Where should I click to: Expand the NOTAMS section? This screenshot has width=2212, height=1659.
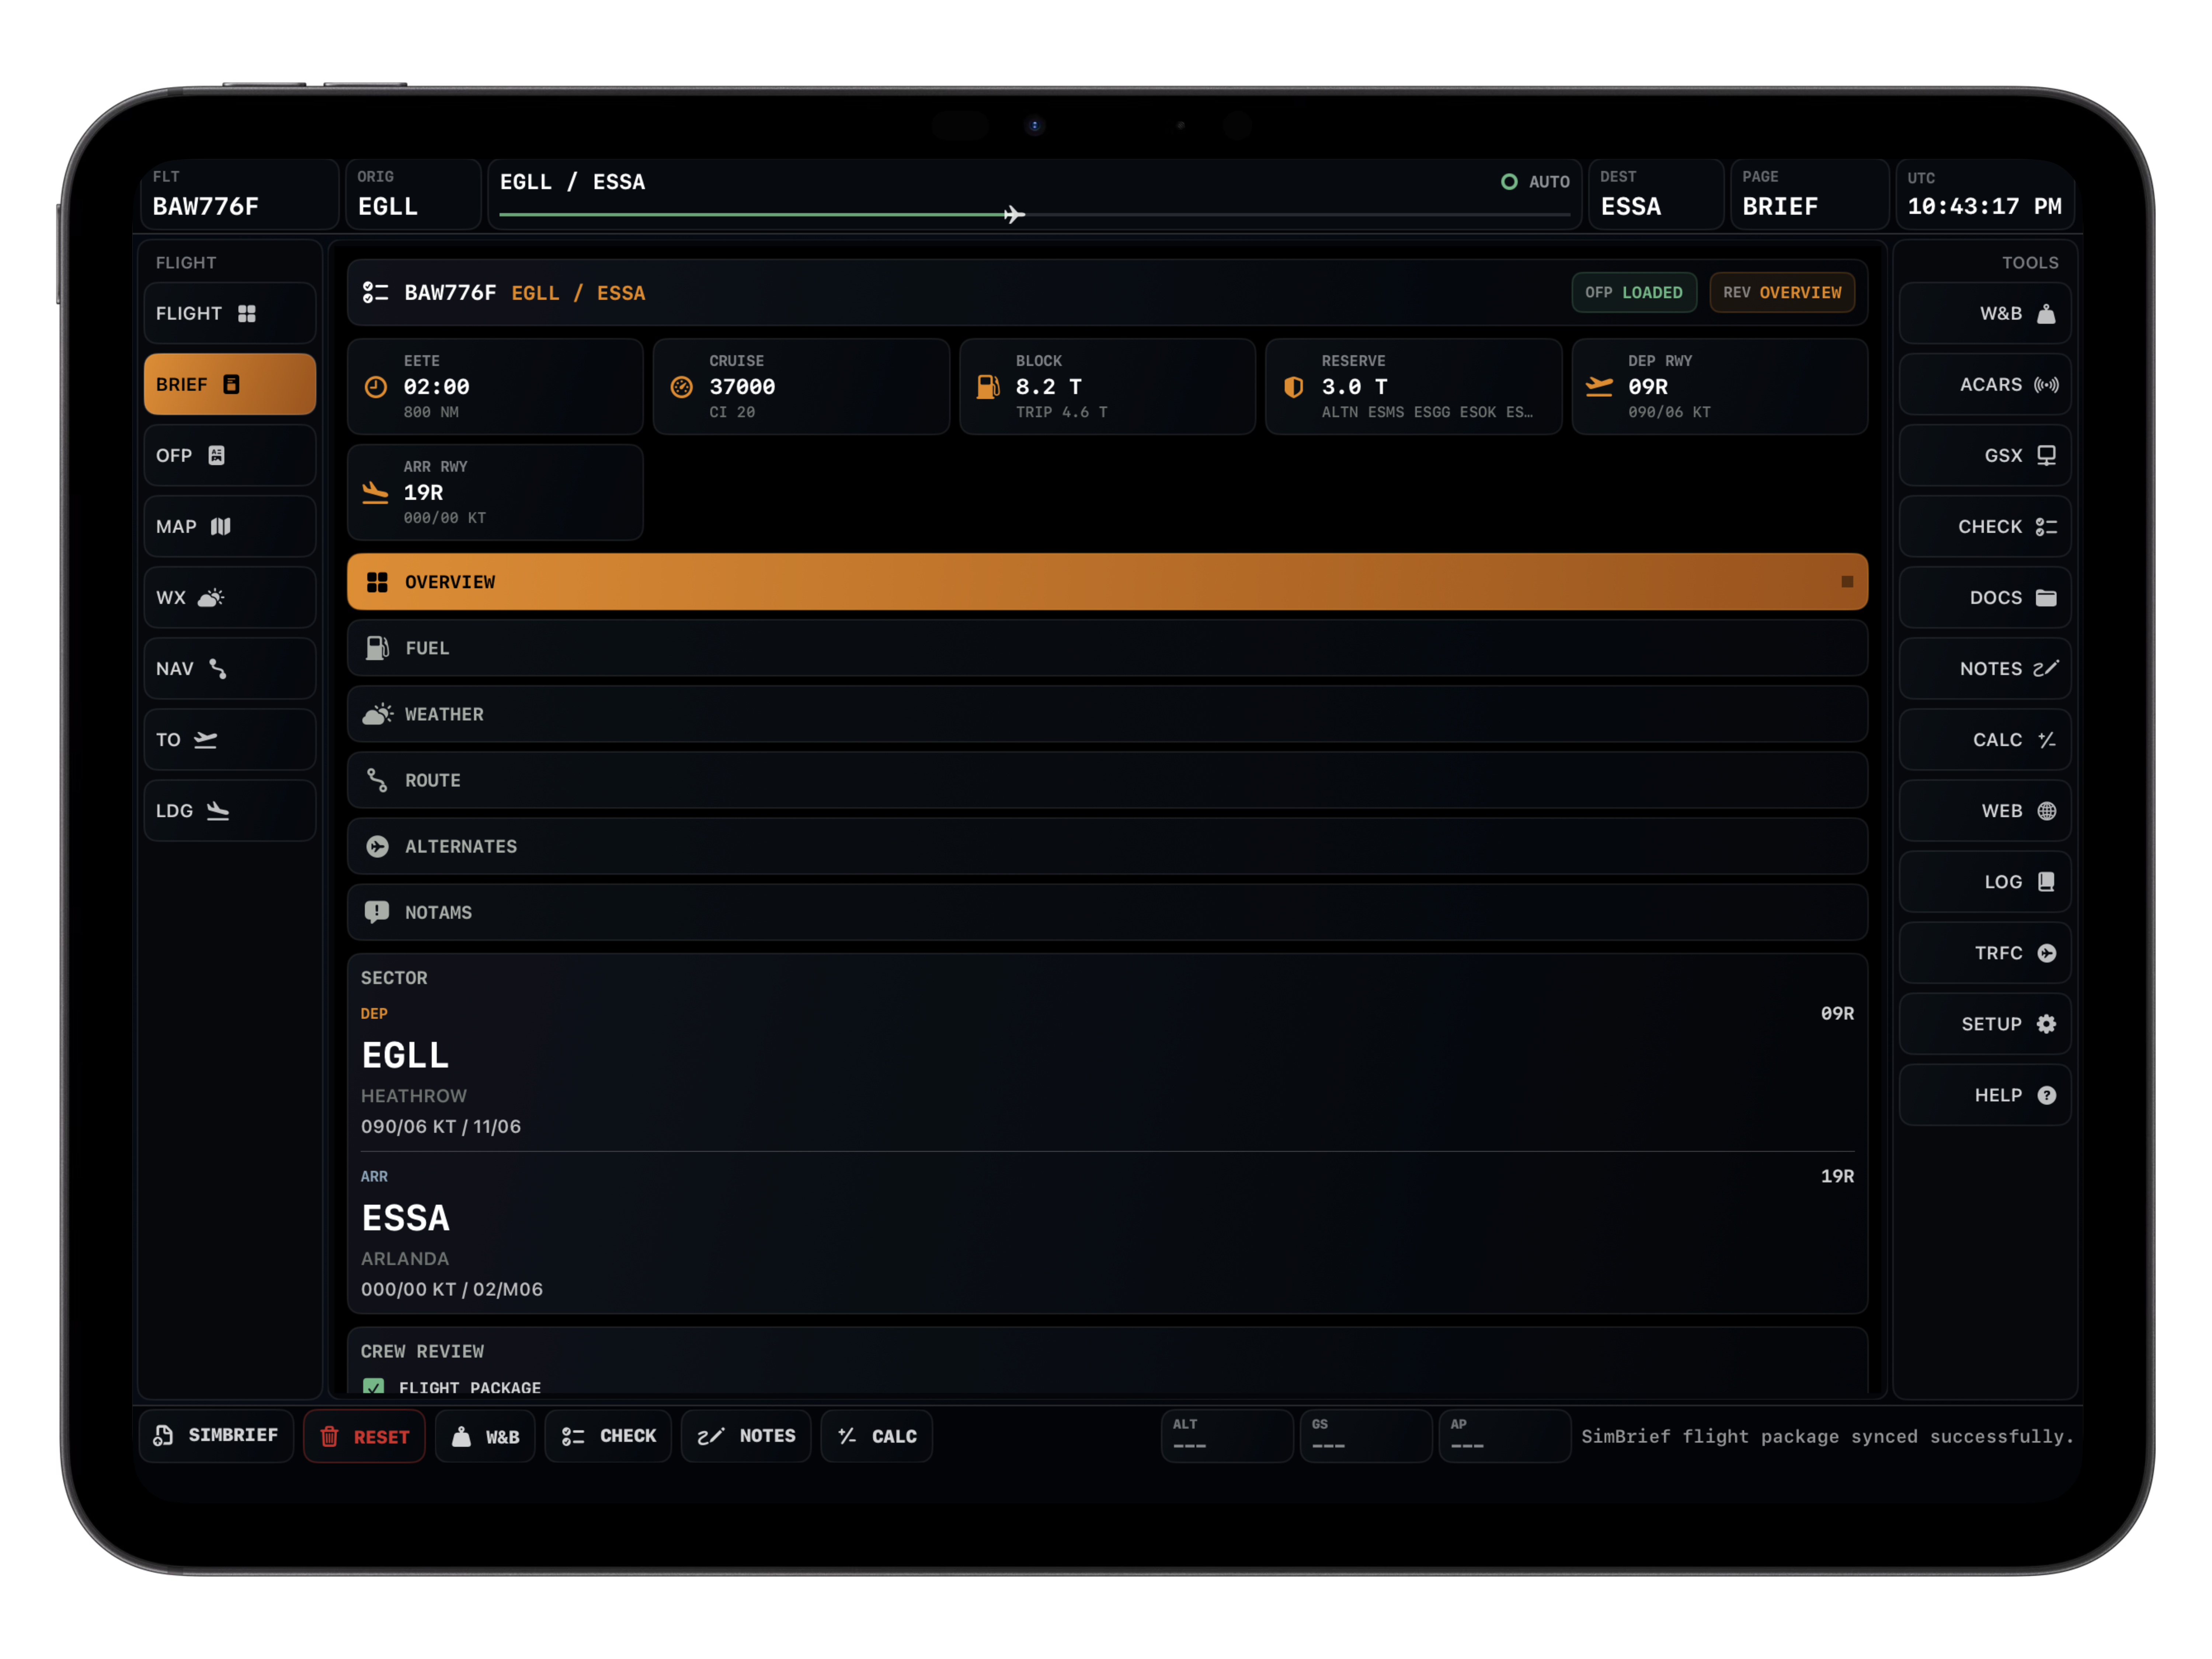(x=1107, y=912)
